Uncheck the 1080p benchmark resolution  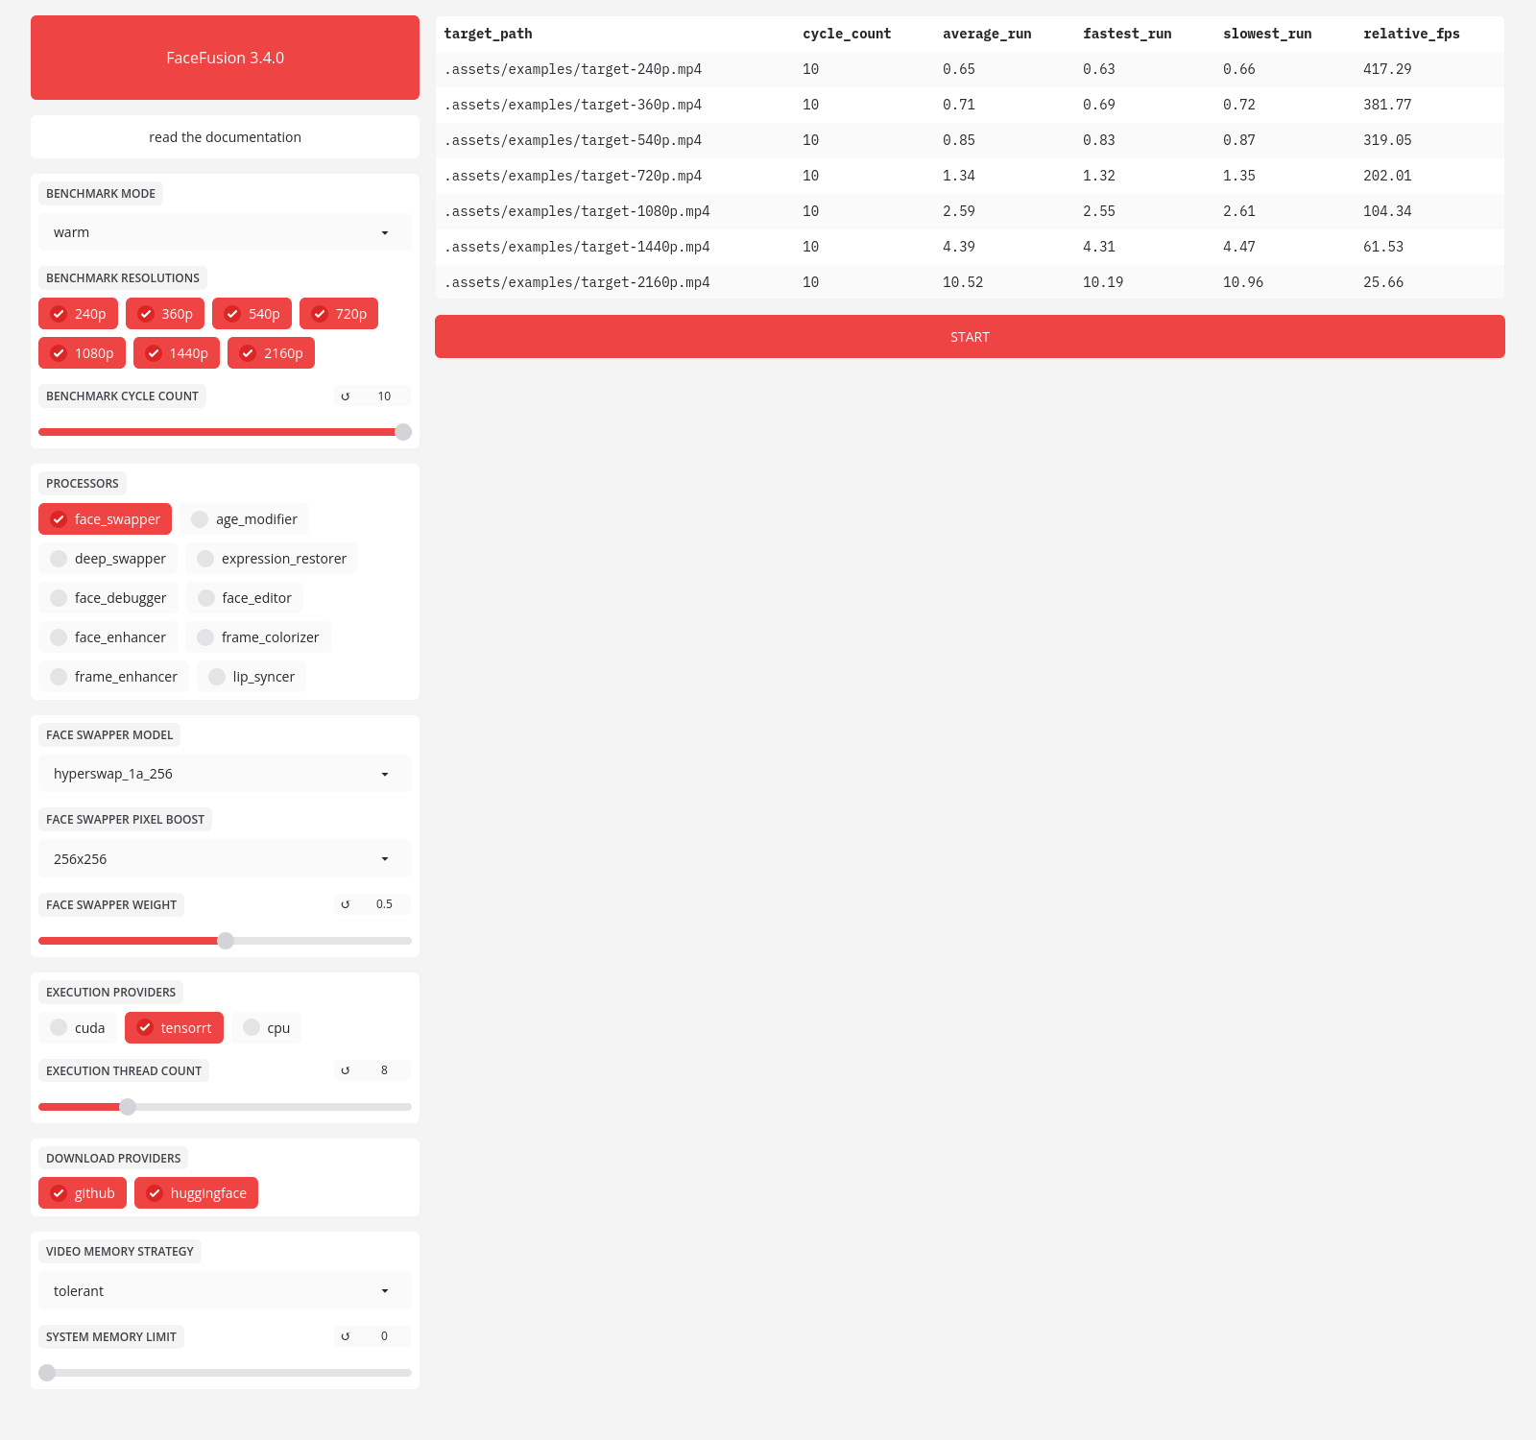point(82,353)
